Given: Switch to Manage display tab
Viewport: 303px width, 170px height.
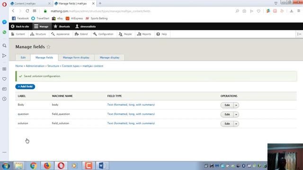Looking at the screenshot, I should [109, 58].
